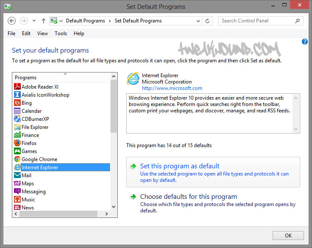Select the Messaging text row
Viewport: 312px width, 248px height.
[33, 192]
